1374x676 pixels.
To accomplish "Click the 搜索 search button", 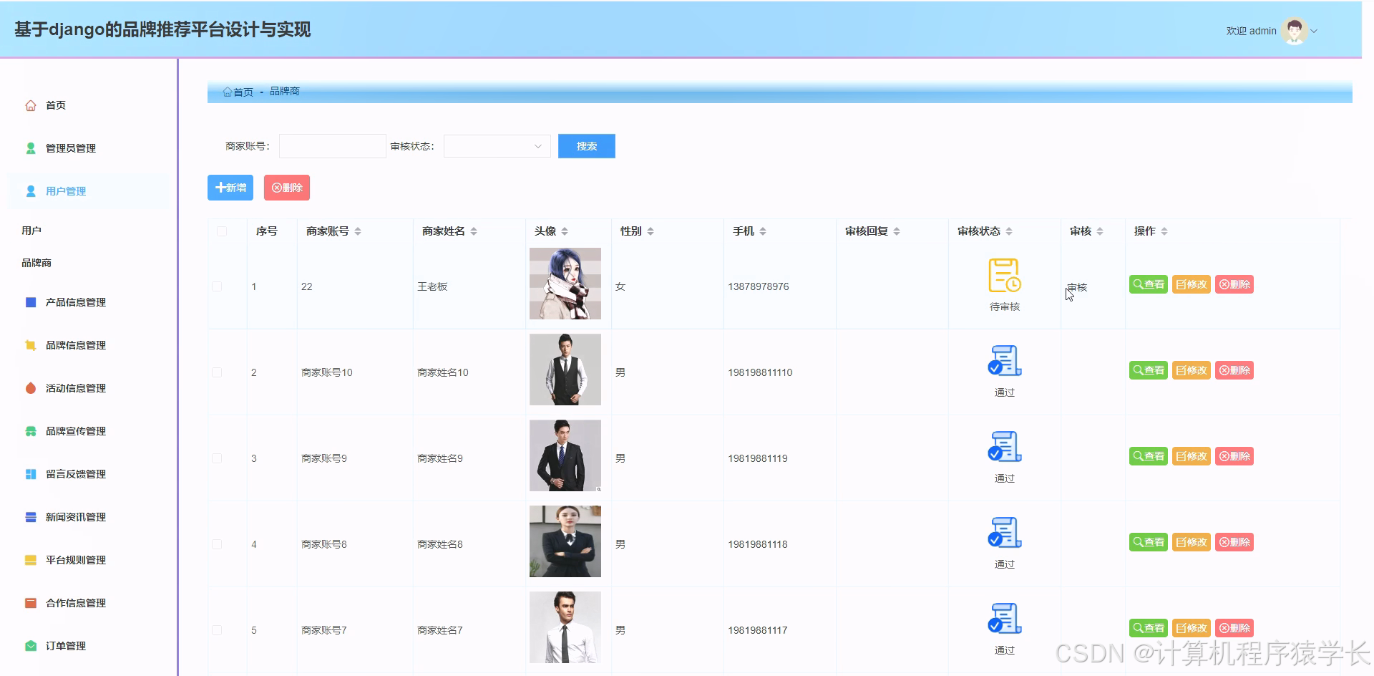I will pyautogui.click(x=586, y=145).
